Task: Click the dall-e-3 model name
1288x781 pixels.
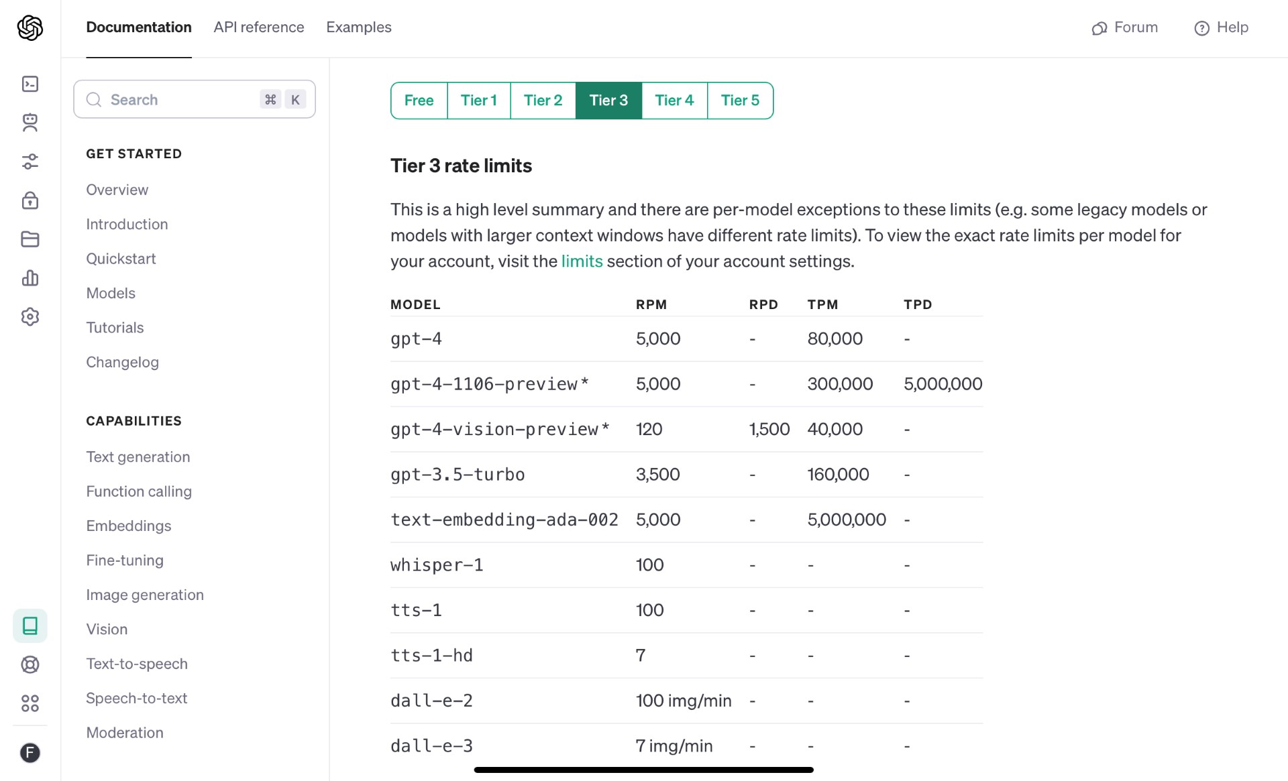Action: (x=431, y=746)
